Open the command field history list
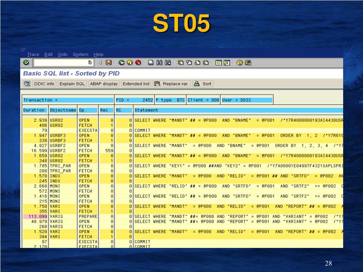Screen dimensions: 363x272 tap(90, 62)
